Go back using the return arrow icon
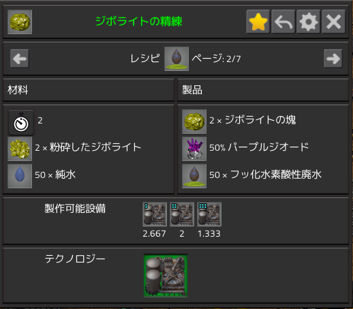The width and height of the screenshot is (353, 309). [x=283, y=22]
